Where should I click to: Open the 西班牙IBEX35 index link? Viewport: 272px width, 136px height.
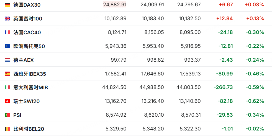point(30,74)
